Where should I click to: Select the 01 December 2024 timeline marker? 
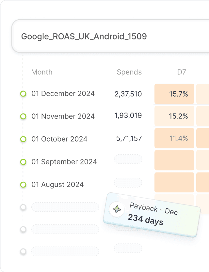[x=23, y=94]
